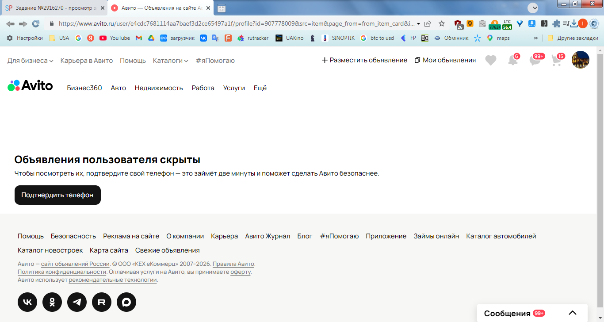The width and height of the screenshot is (604, 322).
Task: Open notifications bell with 6 badge
Action: [513, 60]
